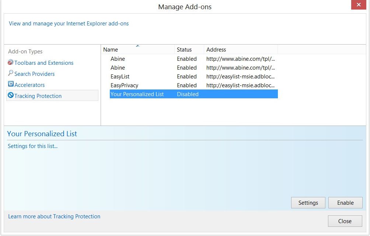
Task: Click the Toolbars and Extensions gear icon
Action: point(11,63)
